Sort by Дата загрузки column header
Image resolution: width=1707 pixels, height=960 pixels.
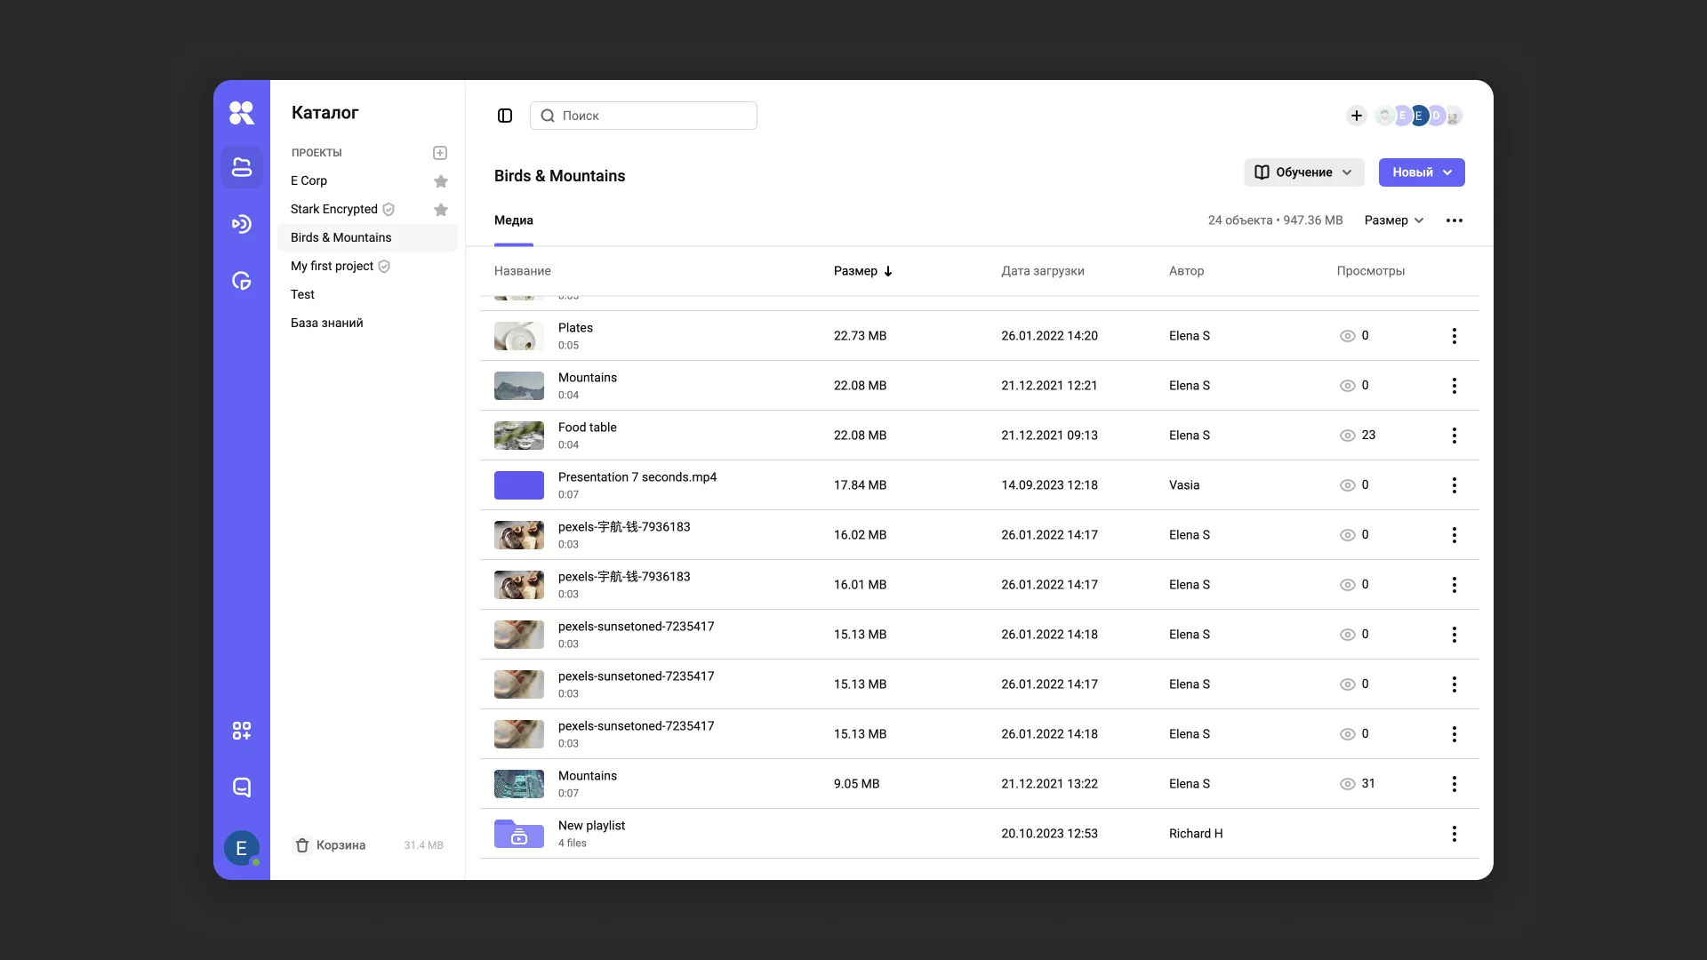1043,271
